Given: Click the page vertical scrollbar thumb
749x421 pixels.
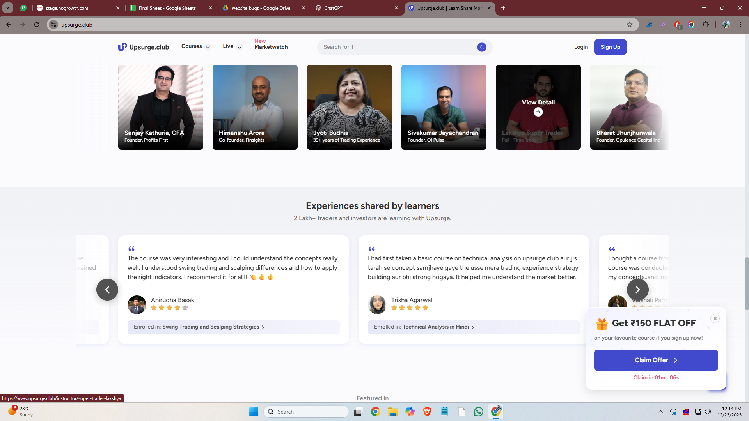Looking at the screenshot, I should click(x=747, y=283).
